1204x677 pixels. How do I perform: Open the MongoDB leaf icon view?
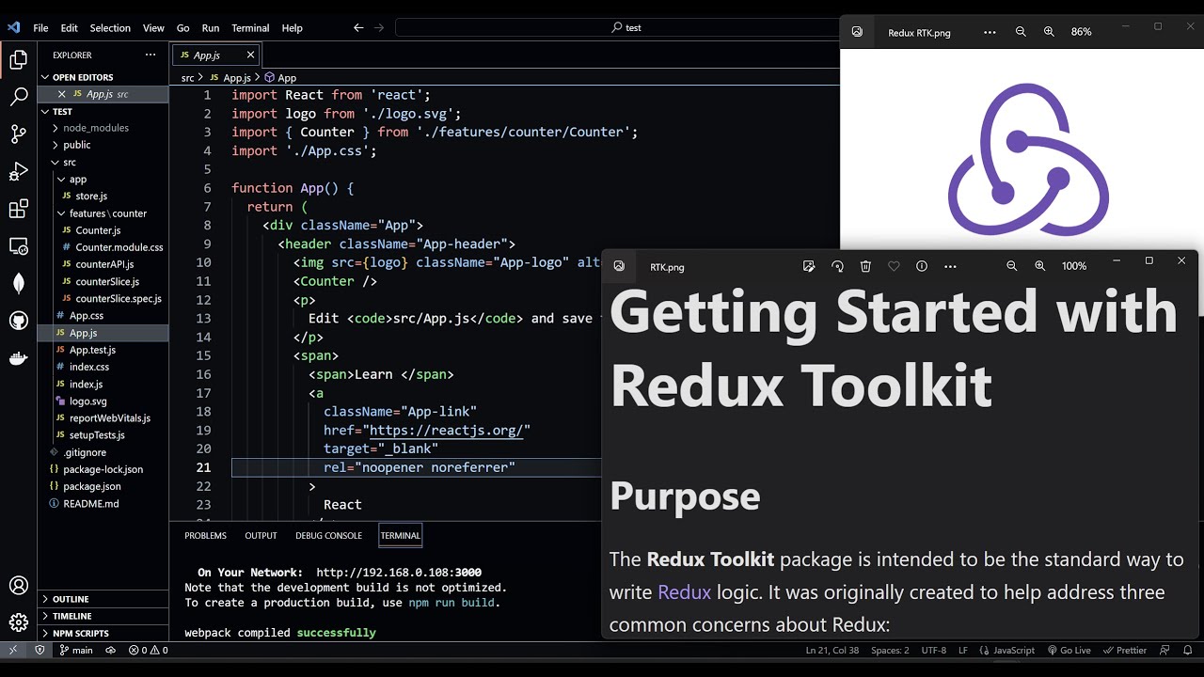pos(18,283)
